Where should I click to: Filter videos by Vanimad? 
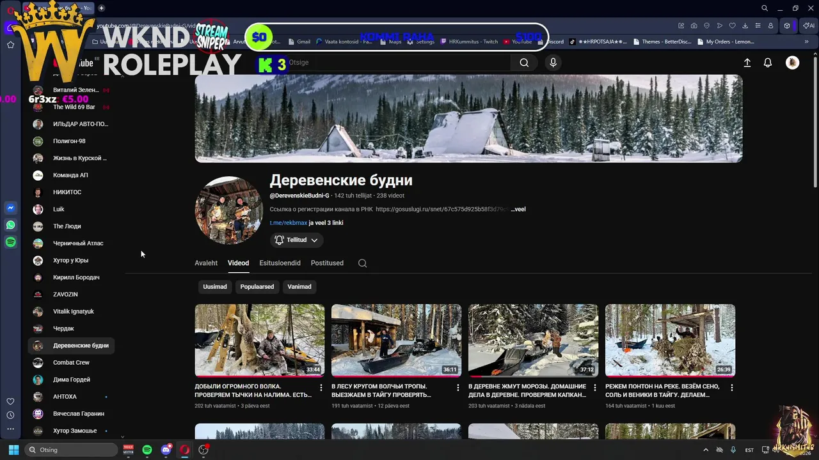coord(299,287)
